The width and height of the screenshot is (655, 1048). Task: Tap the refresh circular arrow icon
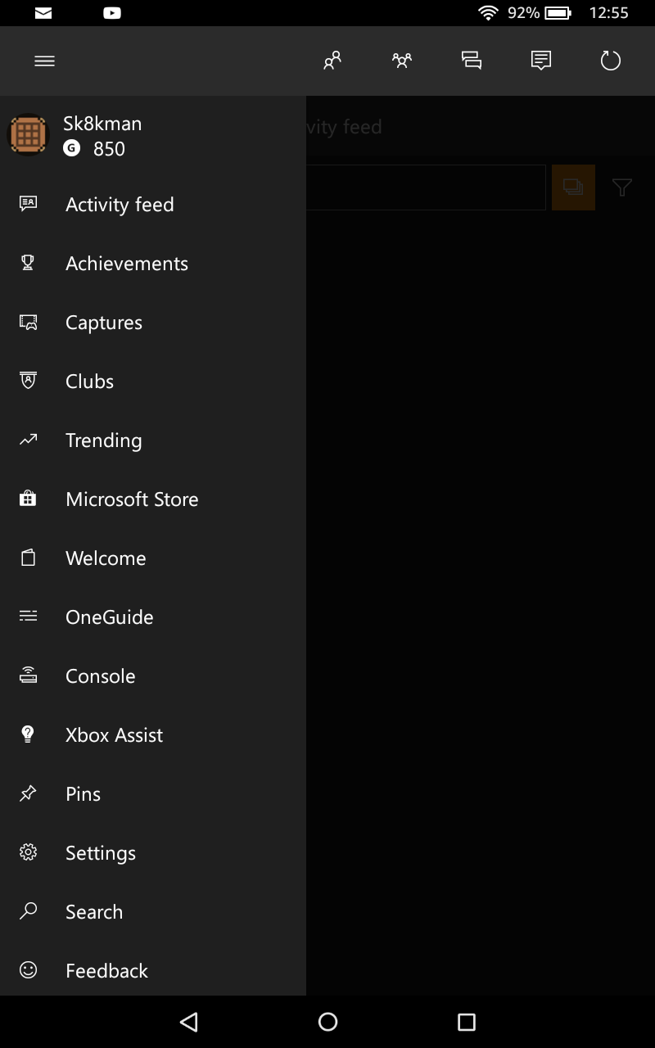(611, 61)
